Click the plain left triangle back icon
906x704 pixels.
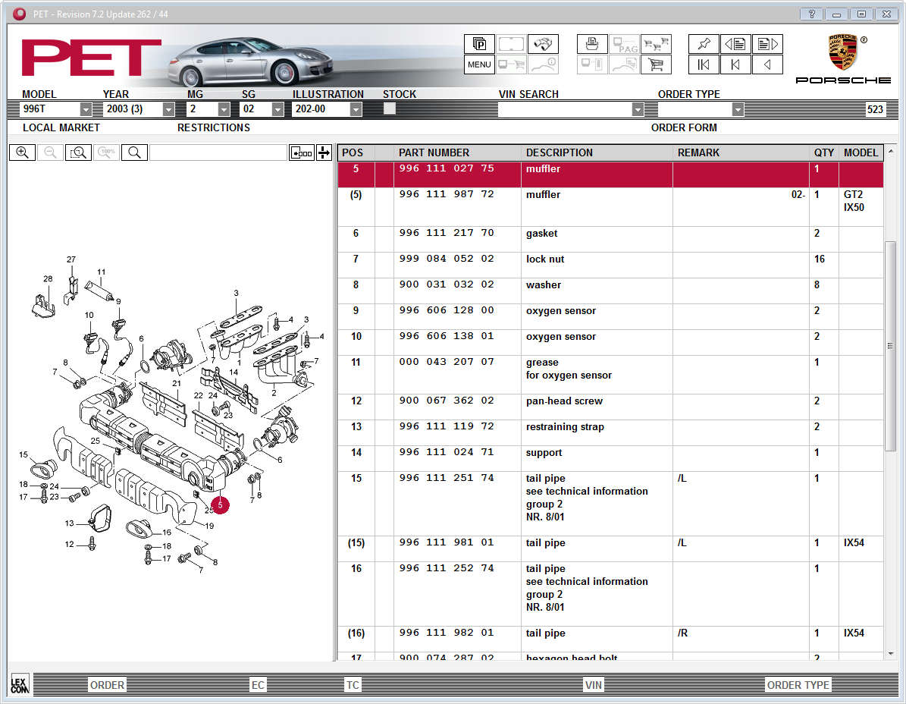coord(767,64)
